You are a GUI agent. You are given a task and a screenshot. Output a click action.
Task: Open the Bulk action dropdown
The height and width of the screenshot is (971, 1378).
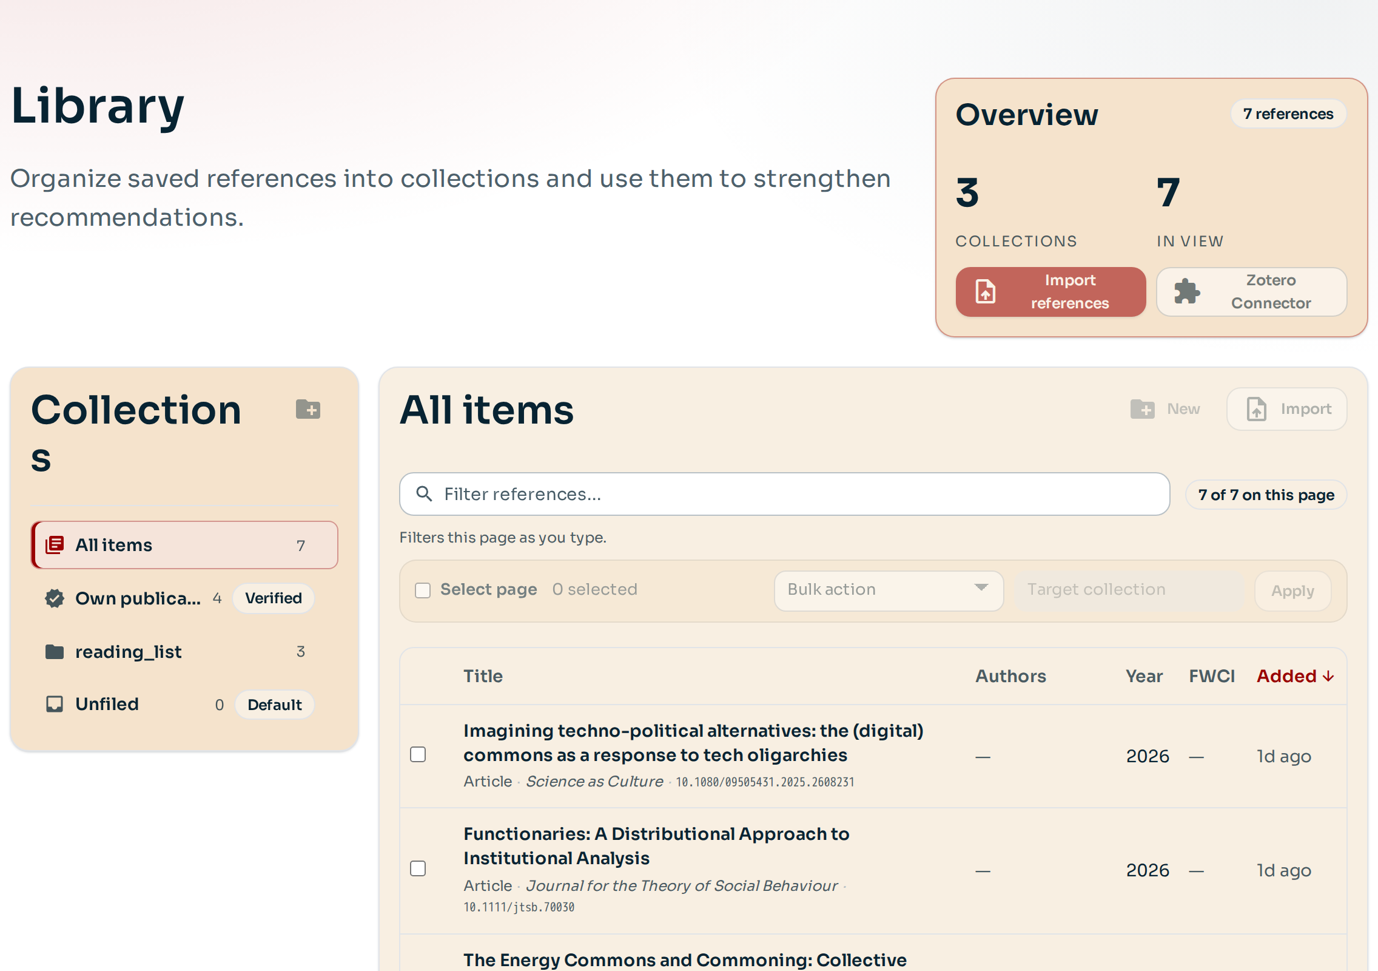(888, 590)
